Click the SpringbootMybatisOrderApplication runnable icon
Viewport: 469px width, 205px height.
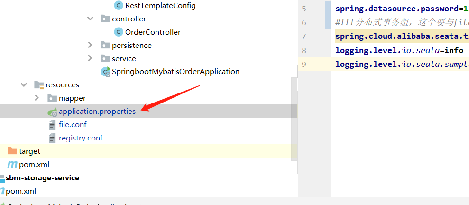point(106,72)
